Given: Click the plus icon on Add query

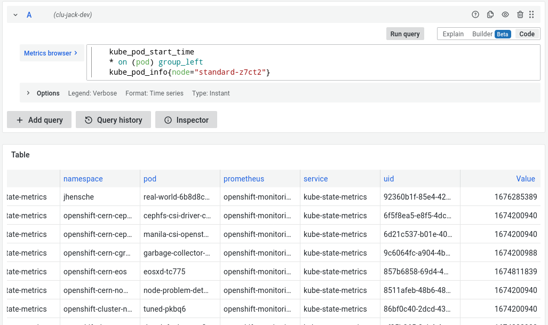Looking at the screenshot, I should 20,120.
